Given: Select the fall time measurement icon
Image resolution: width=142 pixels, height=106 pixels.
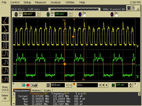Looking at the screenshot, I should [5, 29].
